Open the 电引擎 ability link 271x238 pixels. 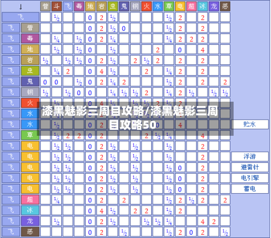(250, 178)
